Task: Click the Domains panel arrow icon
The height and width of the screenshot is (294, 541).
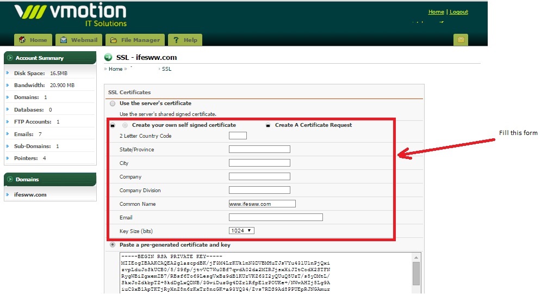Action: tap(10, 179)
